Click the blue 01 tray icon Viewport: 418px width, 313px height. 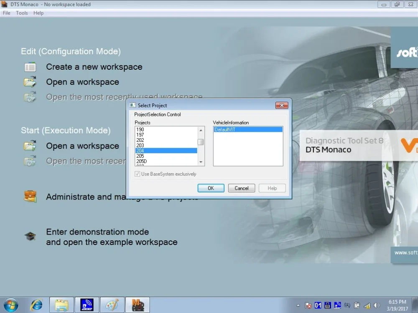coord(318,305)
